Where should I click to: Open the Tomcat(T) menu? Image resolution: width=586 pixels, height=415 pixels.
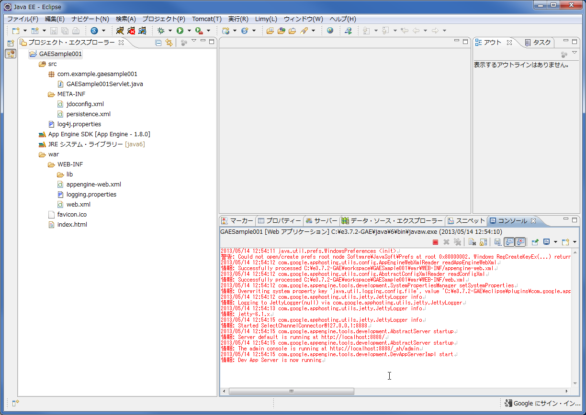(x=207, y=19)
